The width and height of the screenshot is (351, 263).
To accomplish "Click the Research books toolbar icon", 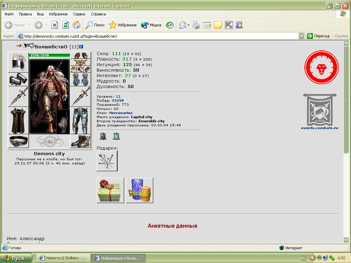I will pyautogui.click(x=240, y=25).
